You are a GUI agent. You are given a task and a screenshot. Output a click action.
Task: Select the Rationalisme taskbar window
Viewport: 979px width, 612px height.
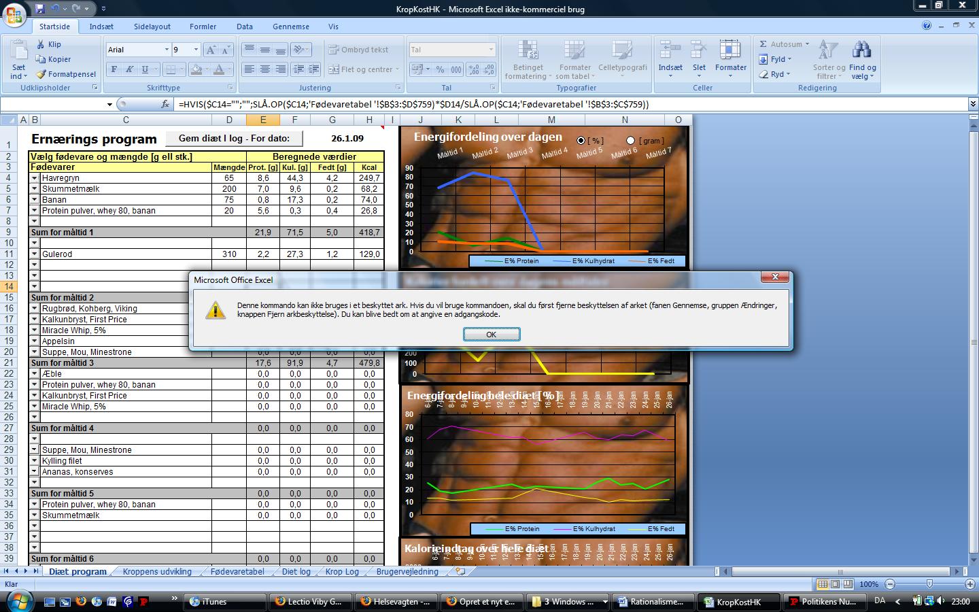pos(654,601)
